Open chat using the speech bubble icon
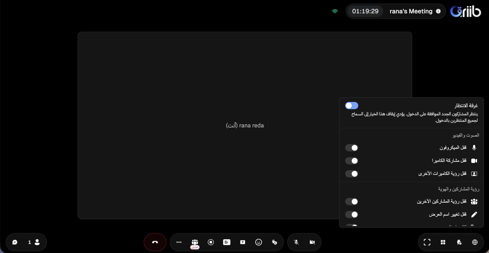Image resolution: width=489 pixels, height=253 pixels. tap(15, 242)
